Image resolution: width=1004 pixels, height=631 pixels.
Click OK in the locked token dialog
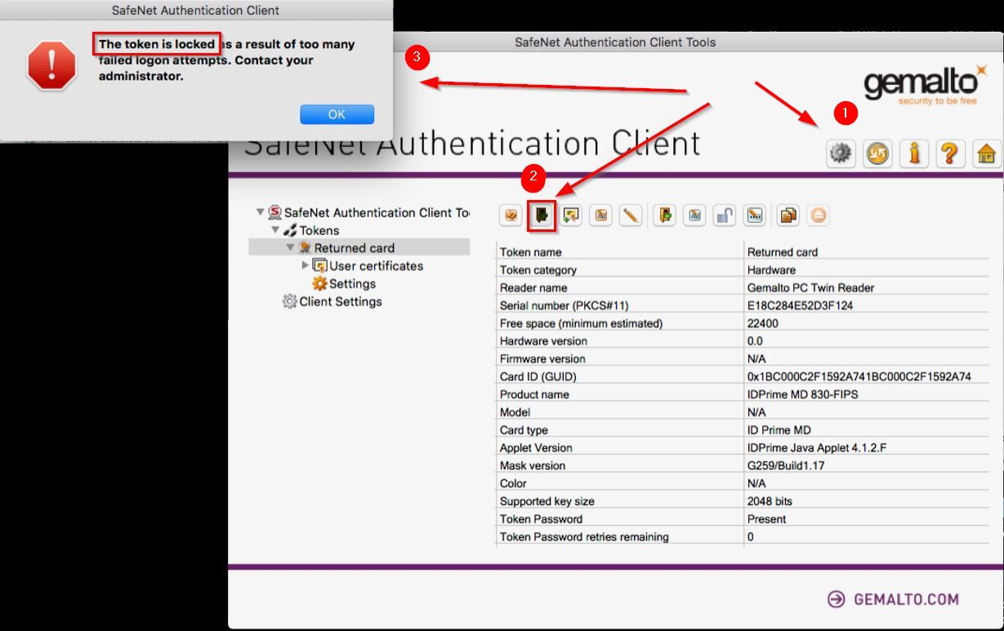337,114
